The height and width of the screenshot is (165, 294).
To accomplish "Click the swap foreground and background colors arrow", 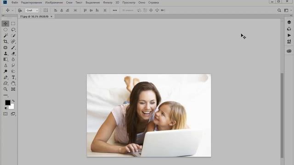I will click(x=13, y=101).
